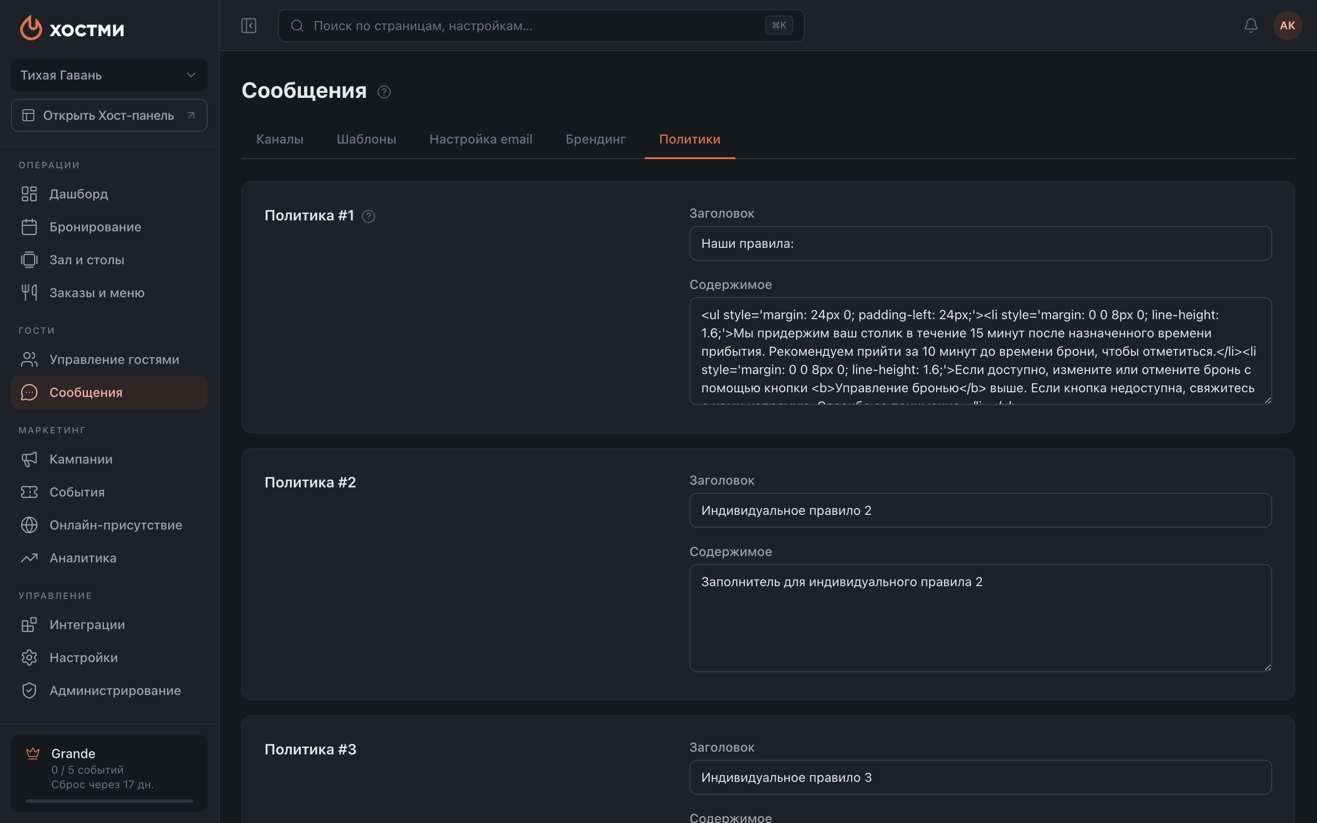Click the Индивидуальное правило 2 heading field
Screen dimensions: 1317x823
(980, 510)
